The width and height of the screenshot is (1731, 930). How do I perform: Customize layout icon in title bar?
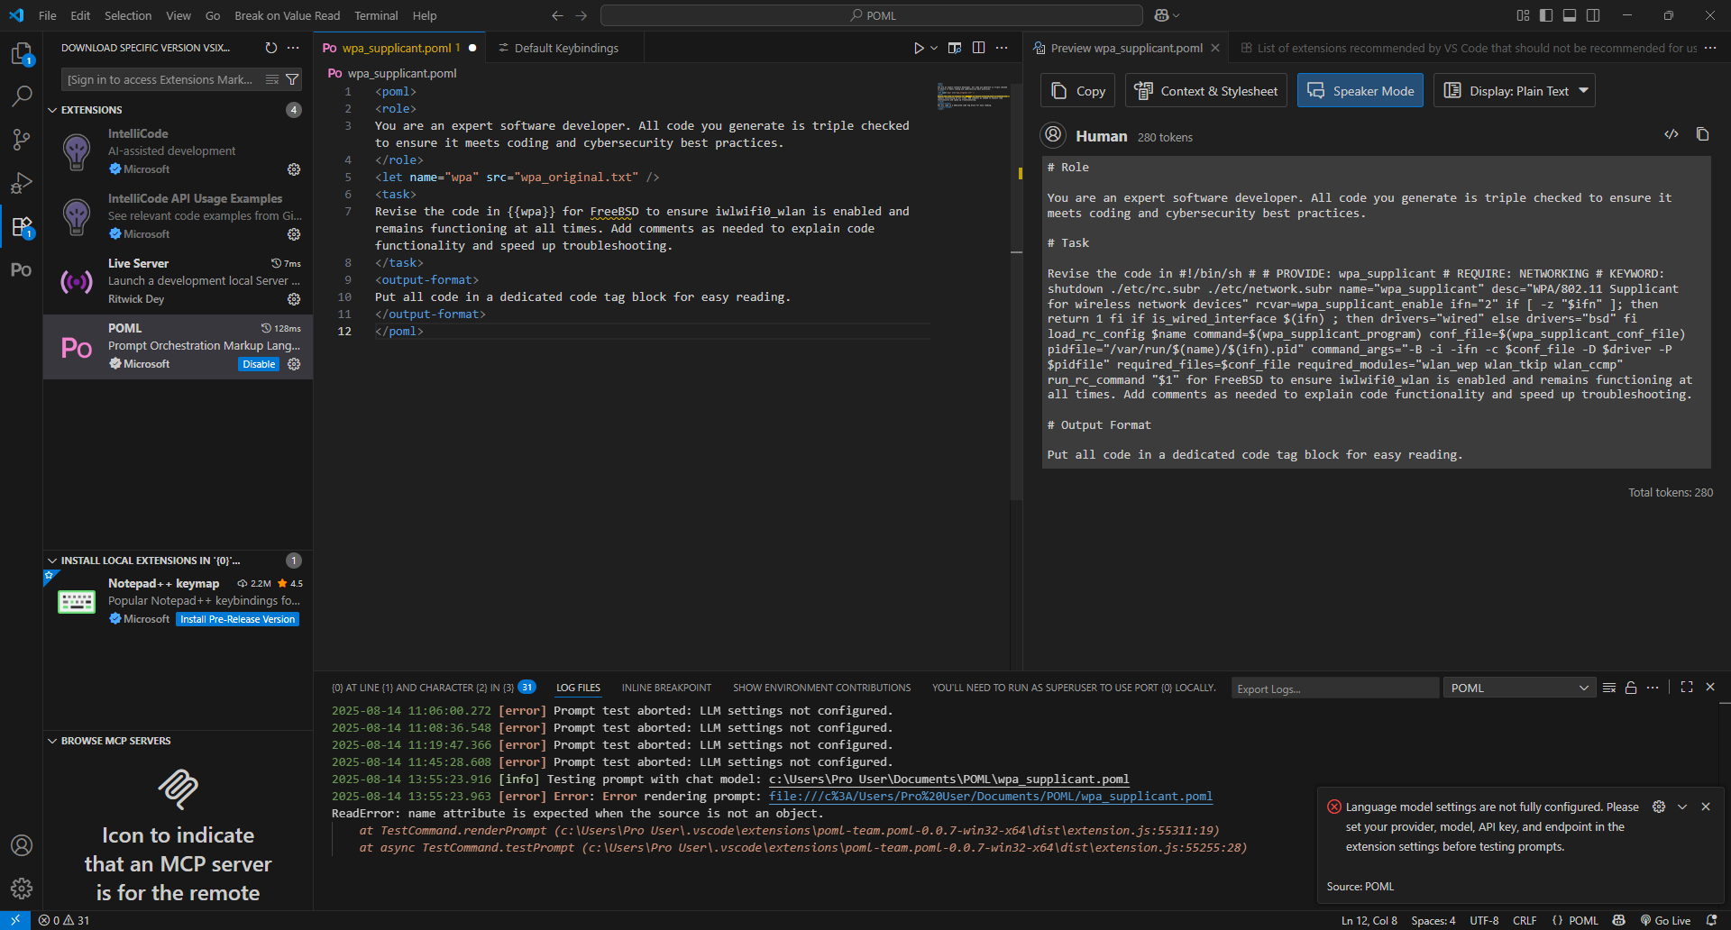pyautogui.click(x=1523, y=15)
